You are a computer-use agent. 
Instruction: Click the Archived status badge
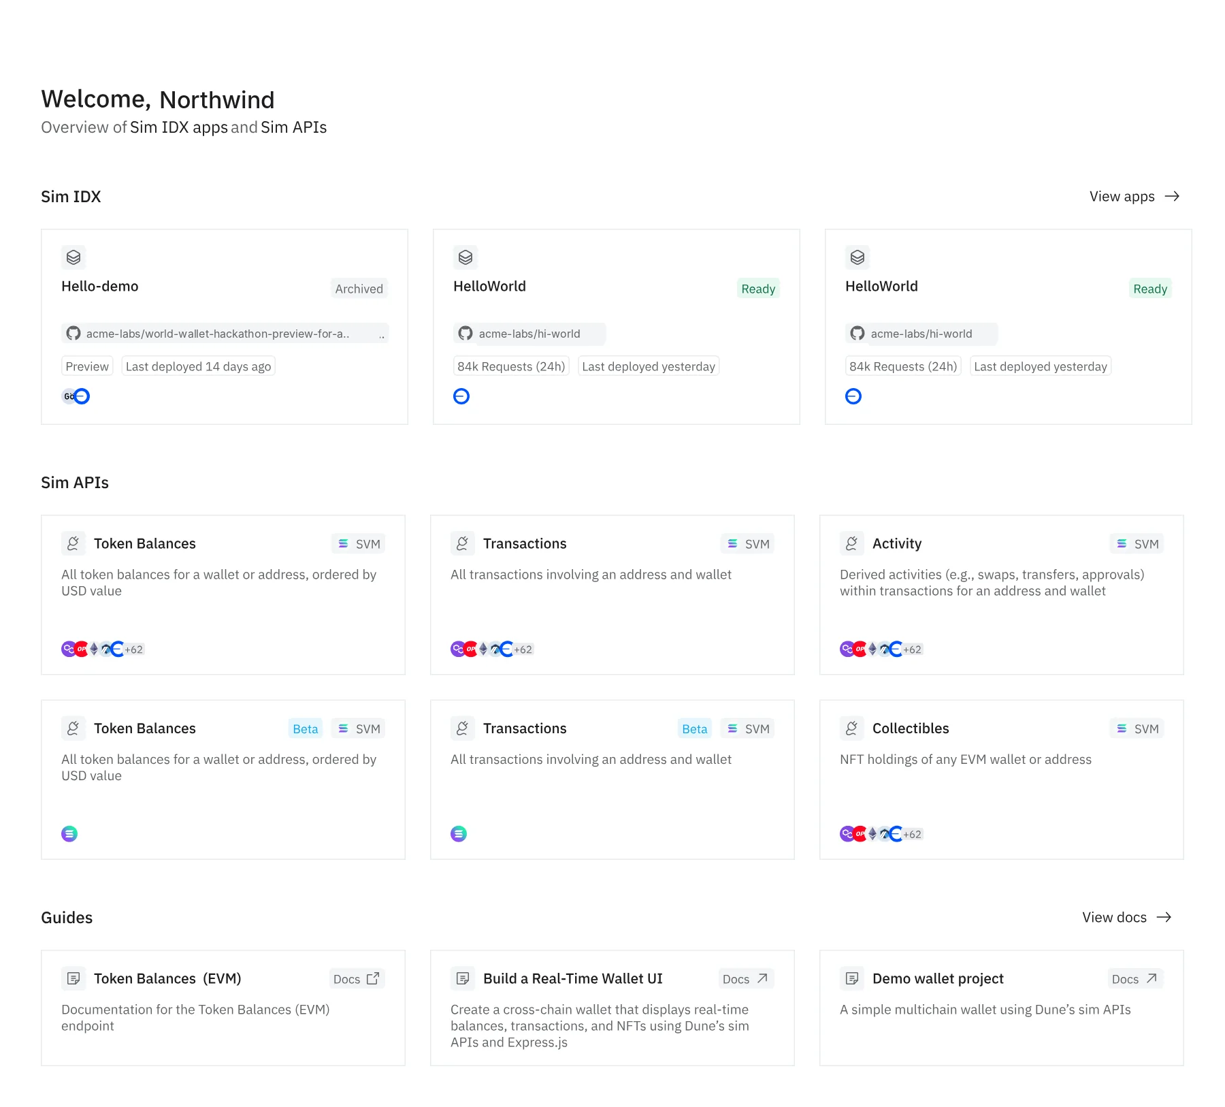(x=359, y=289)
